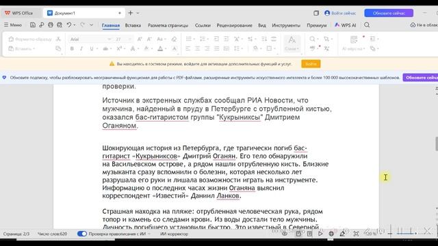
Task: Click the font color A button
Action: pos(160,49)
